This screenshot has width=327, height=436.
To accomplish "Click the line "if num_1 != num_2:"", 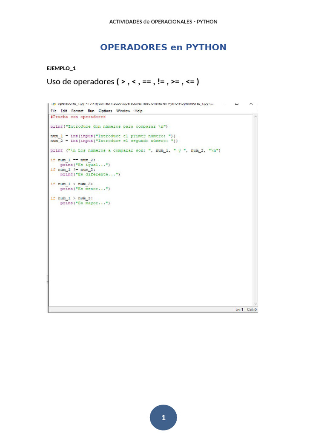I will coord(73,169).
